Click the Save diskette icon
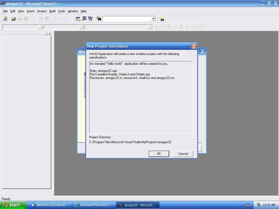 [x=20, y=19]
